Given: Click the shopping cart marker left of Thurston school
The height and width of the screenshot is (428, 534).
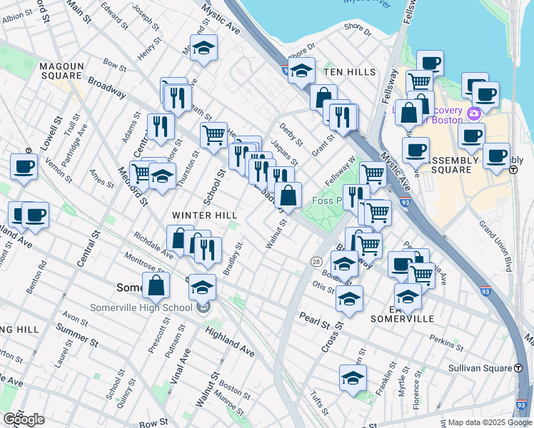Looking at the screenshot, I should coord(140,174).
